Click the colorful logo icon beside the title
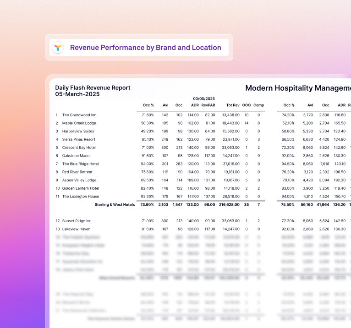351x328 pixels. pos(58,48)
